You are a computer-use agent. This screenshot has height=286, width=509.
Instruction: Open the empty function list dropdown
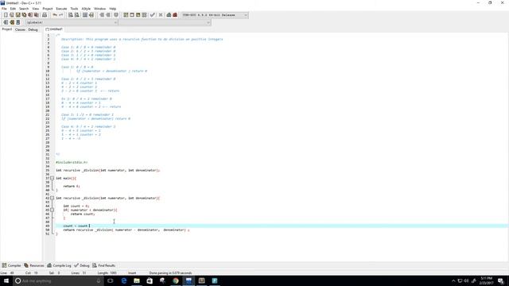pos(165,22)
